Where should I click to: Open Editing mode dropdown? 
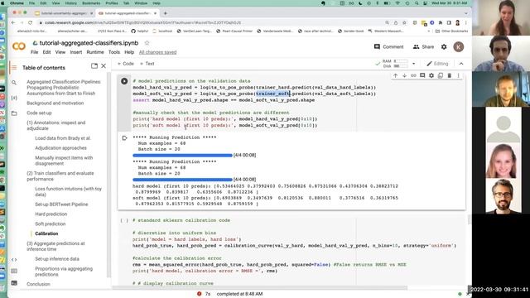click(x=437, y=64)
